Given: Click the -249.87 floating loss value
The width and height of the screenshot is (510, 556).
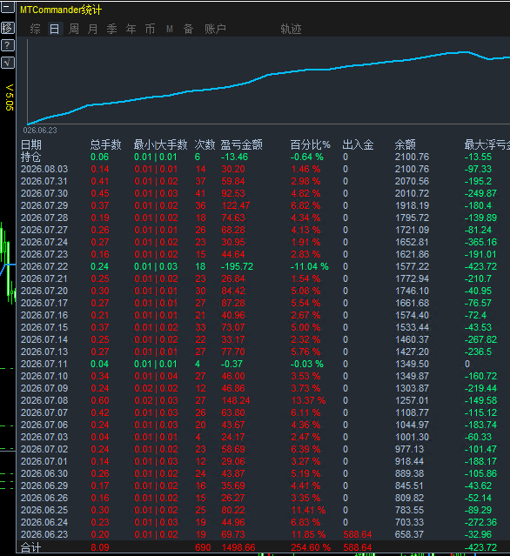Looking at the screenshot, I should pyautogui.click(x=480, y=194).
